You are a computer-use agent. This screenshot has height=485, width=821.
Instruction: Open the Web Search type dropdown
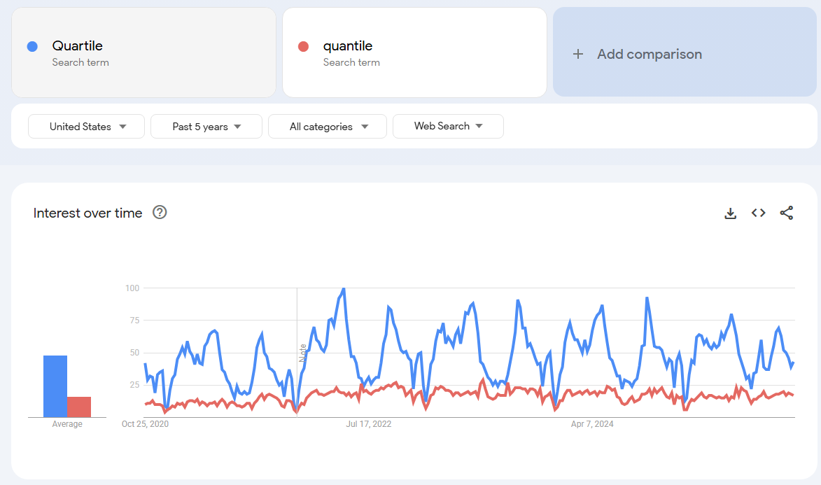448,127
